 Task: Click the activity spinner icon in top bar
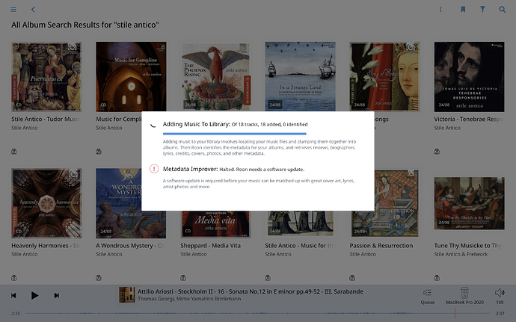tap(441, 10)
